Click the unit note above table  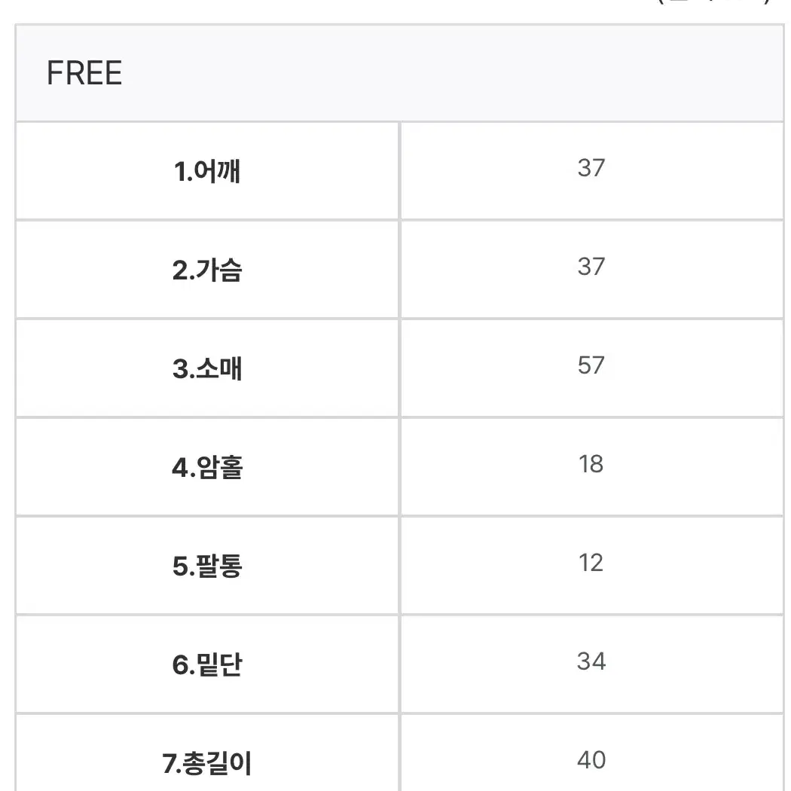click(x=714, y=2)
